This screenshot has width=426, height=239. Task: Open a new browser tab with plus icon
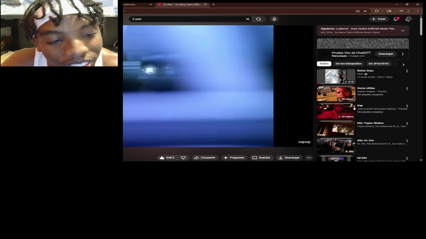point(213,4)
